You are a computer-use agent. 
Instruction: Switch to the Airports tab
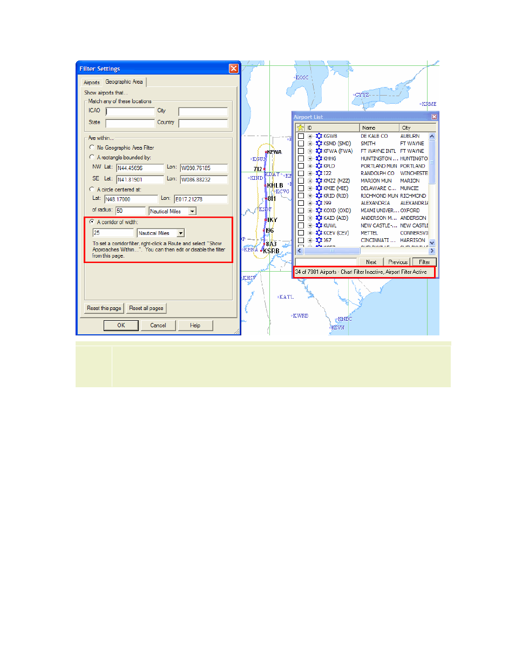click(x=91, y=83)
